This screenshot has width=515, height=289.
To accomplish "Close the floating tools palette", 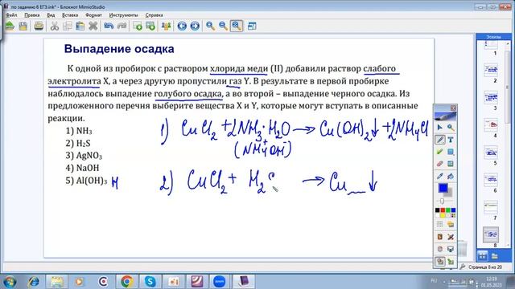I will (453, 108).
